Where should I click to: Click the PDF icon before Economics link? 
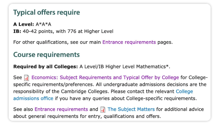[26, 78]
